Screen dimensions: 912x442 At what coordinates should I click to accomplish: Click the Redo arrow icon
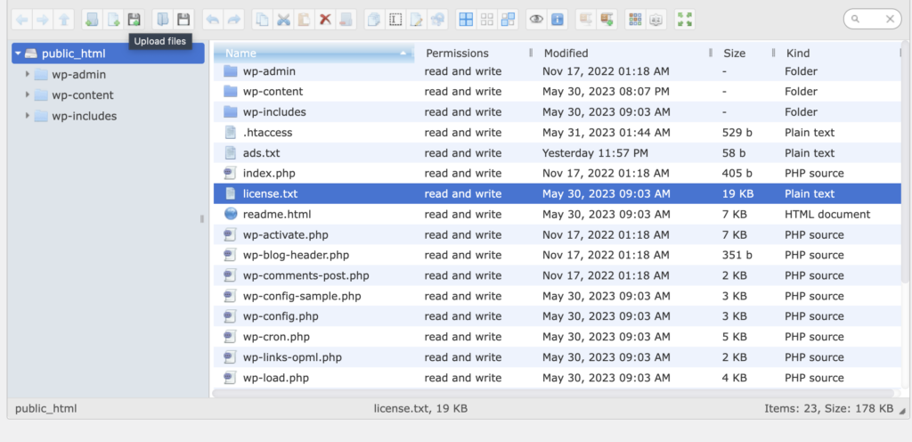click(x=234, y=20)
